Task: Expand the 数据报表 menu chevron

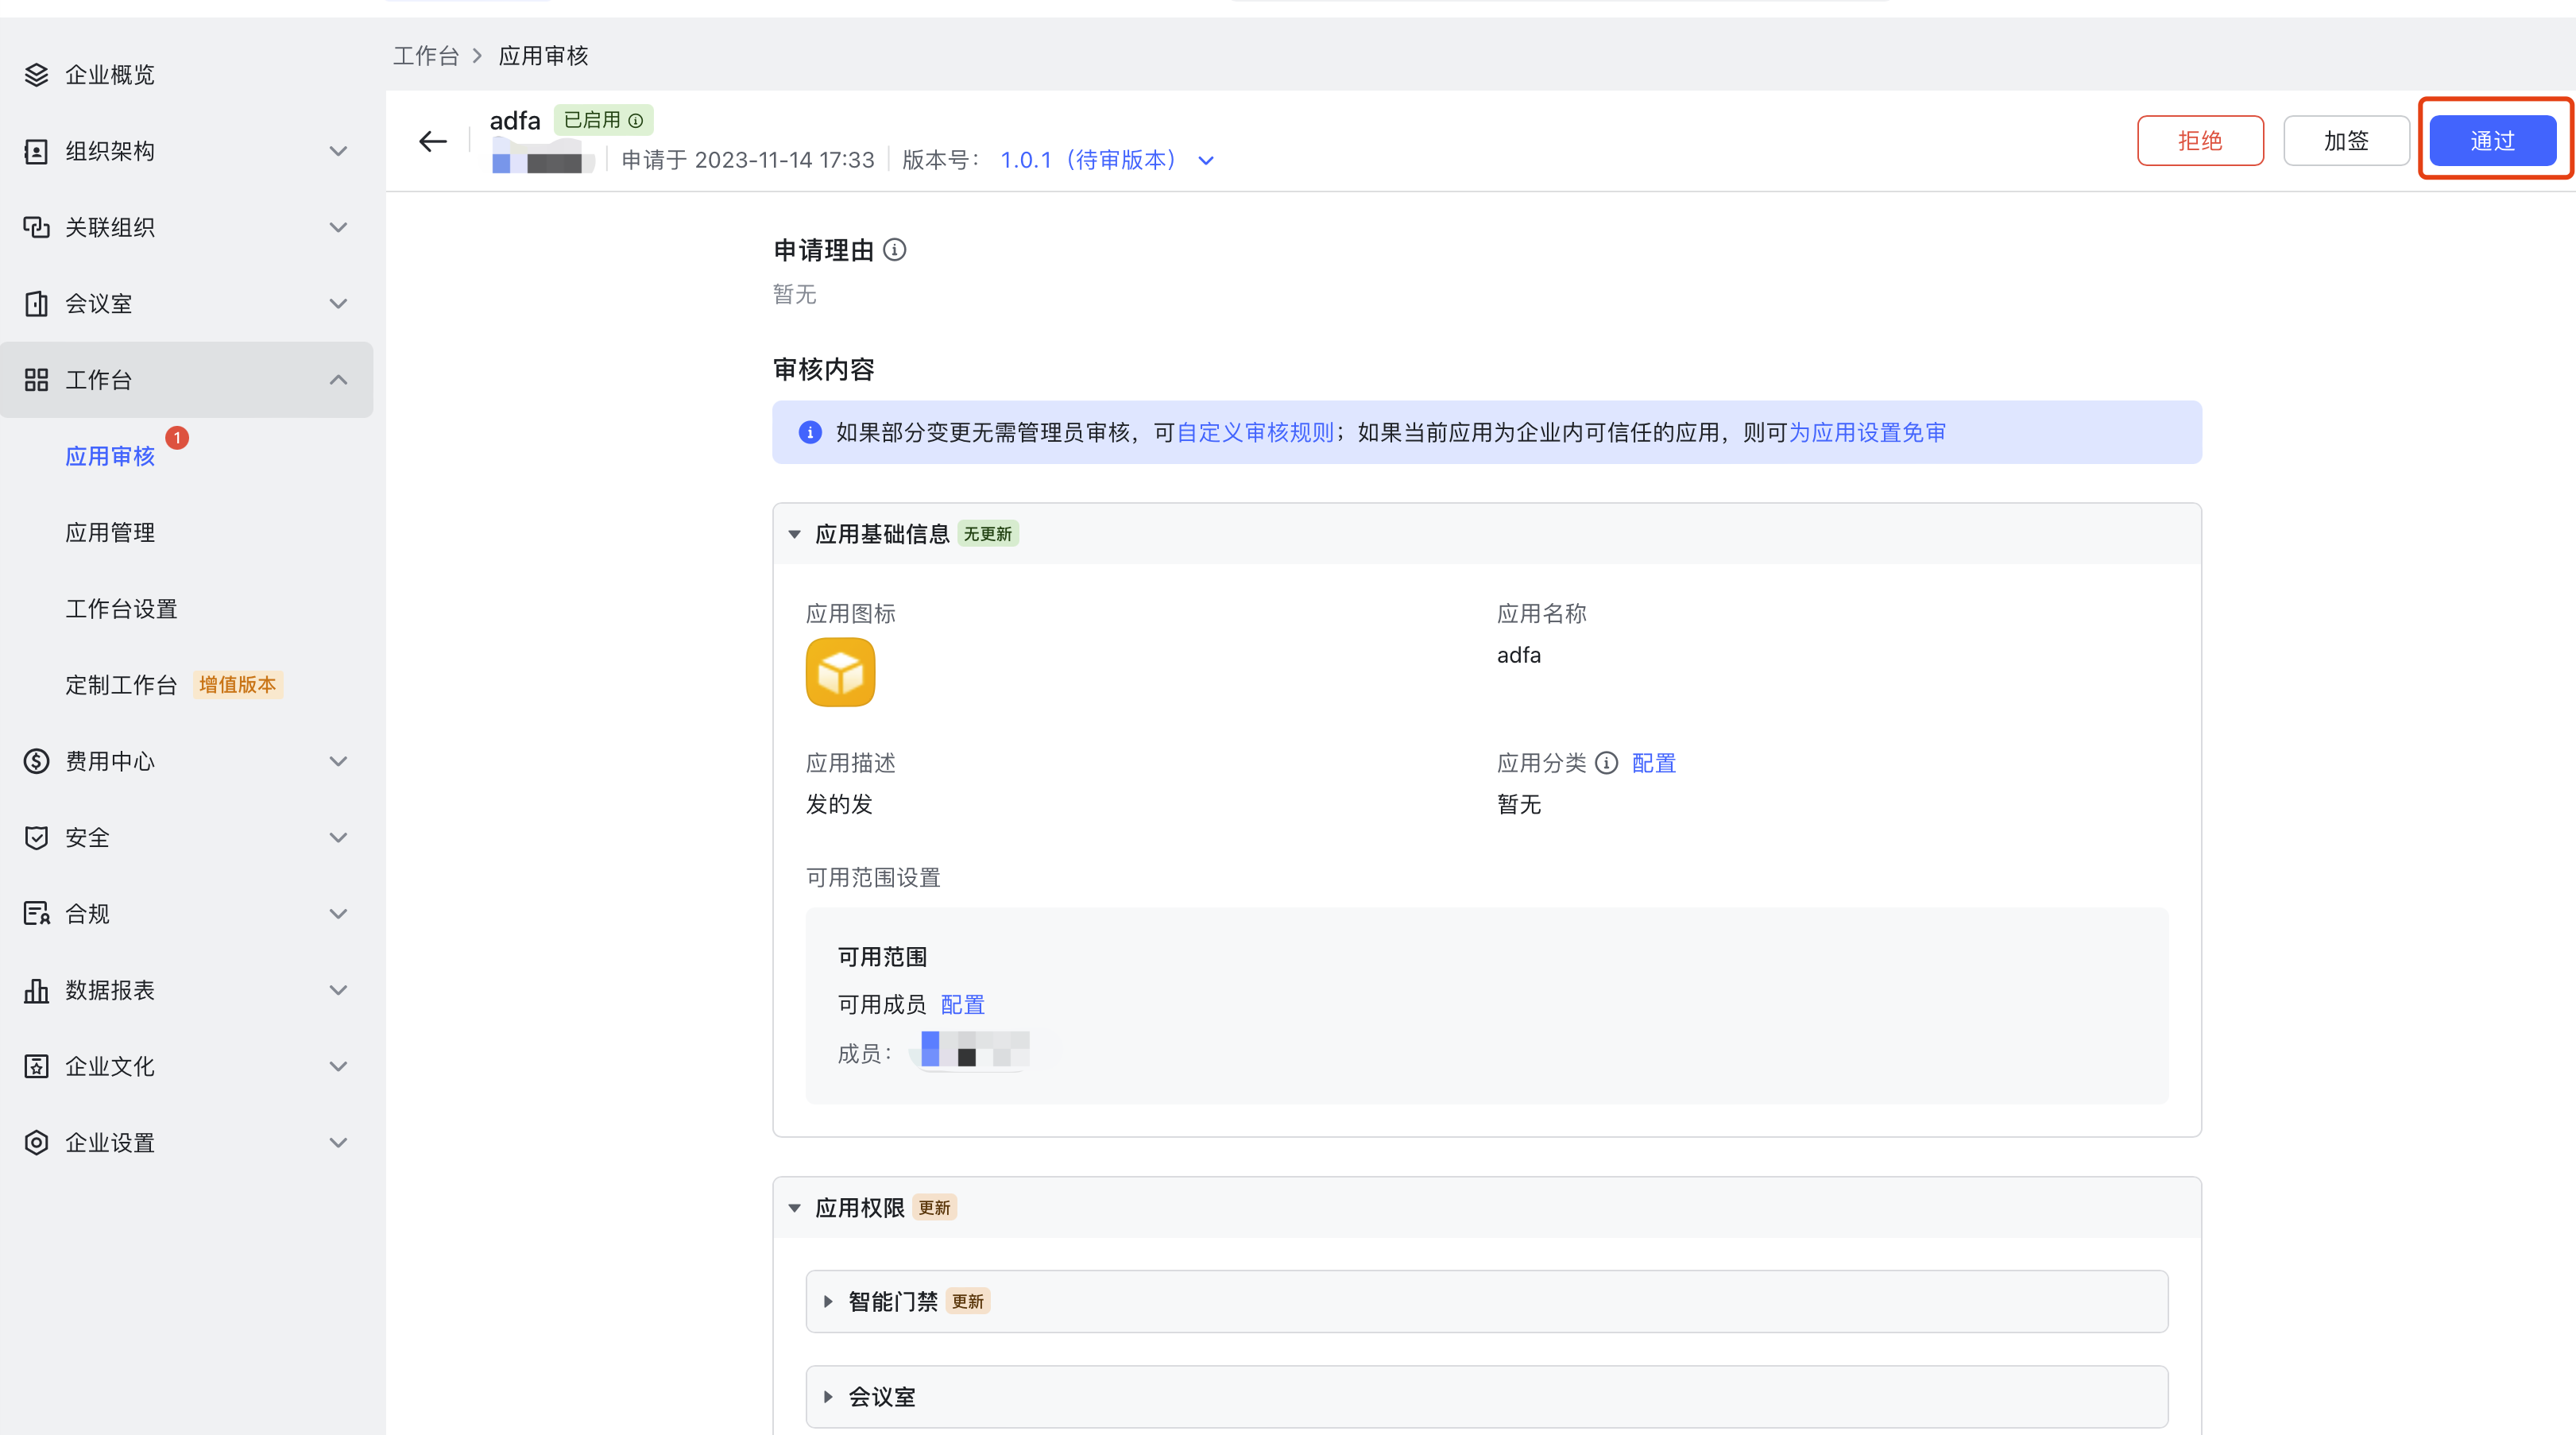Action: coord(338,990)
